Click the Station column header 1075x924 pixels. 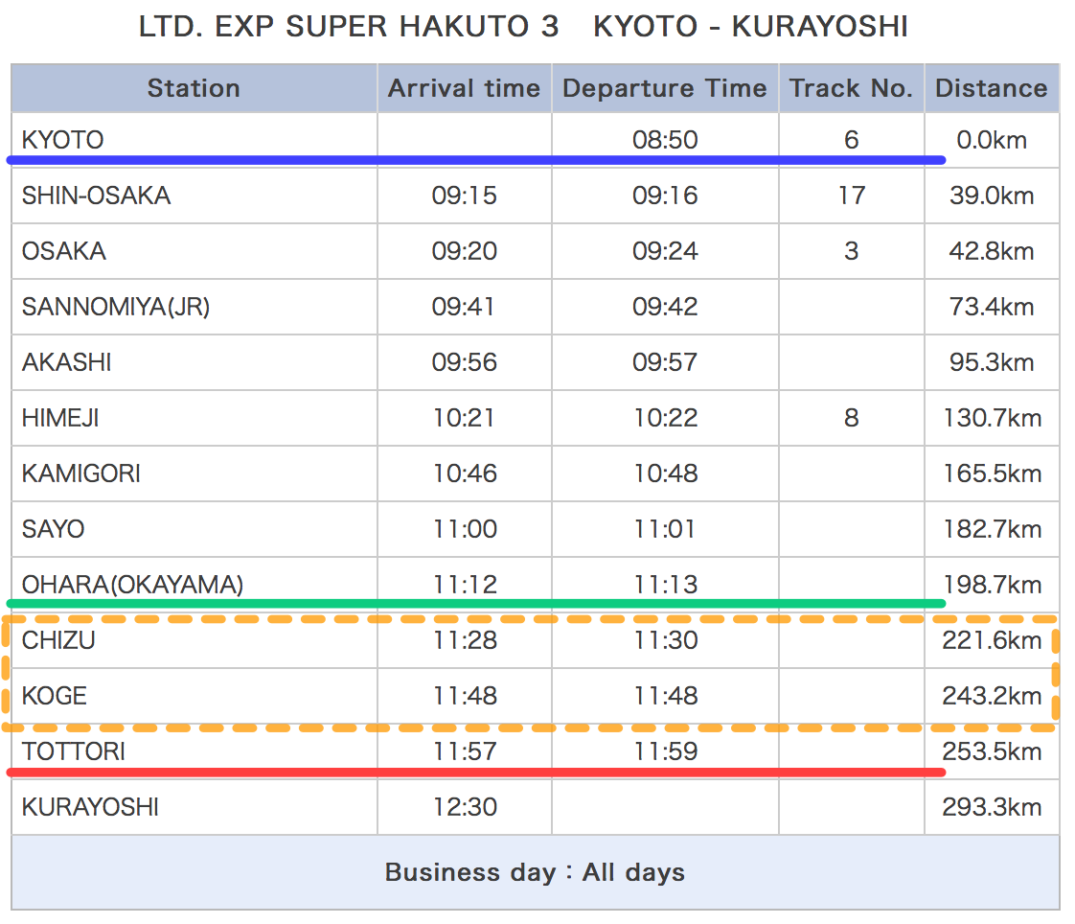194,88
